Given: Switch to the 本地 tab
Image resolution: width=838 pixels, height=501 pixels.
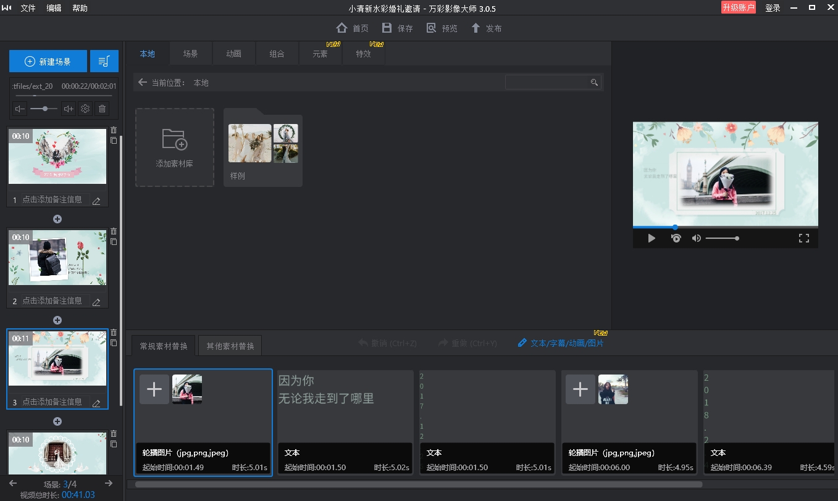Looking at the screenshot, I should [x=148, y=54].
